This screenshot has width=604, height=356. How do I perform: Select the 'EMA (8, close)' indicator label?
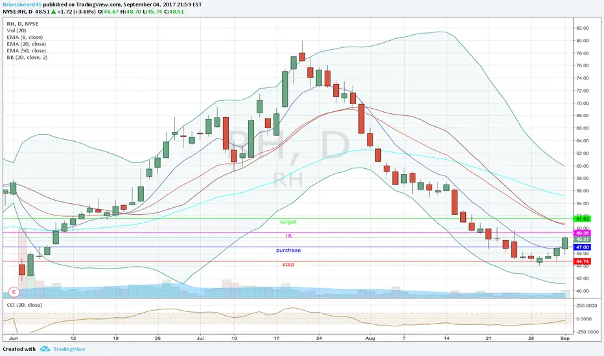(x=25, y=38)
